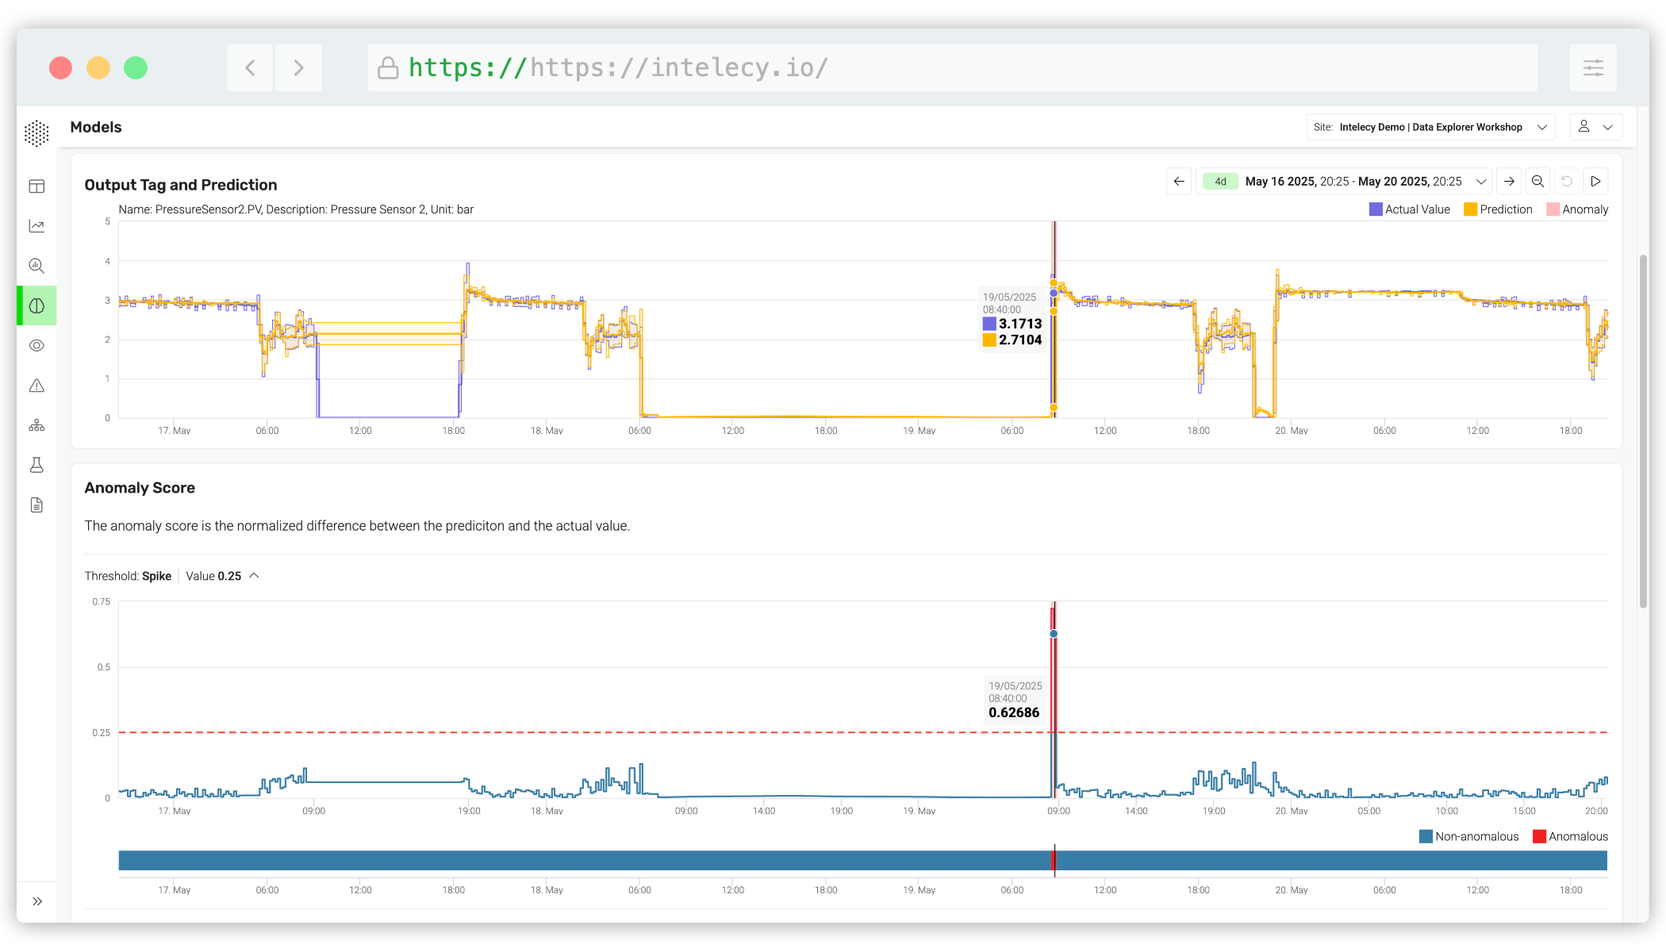Viewport: 1666px width, 952px height.
Task: Toggle Actual Value series in legend
Action: pyautogui.click(x=1409, y=209)
